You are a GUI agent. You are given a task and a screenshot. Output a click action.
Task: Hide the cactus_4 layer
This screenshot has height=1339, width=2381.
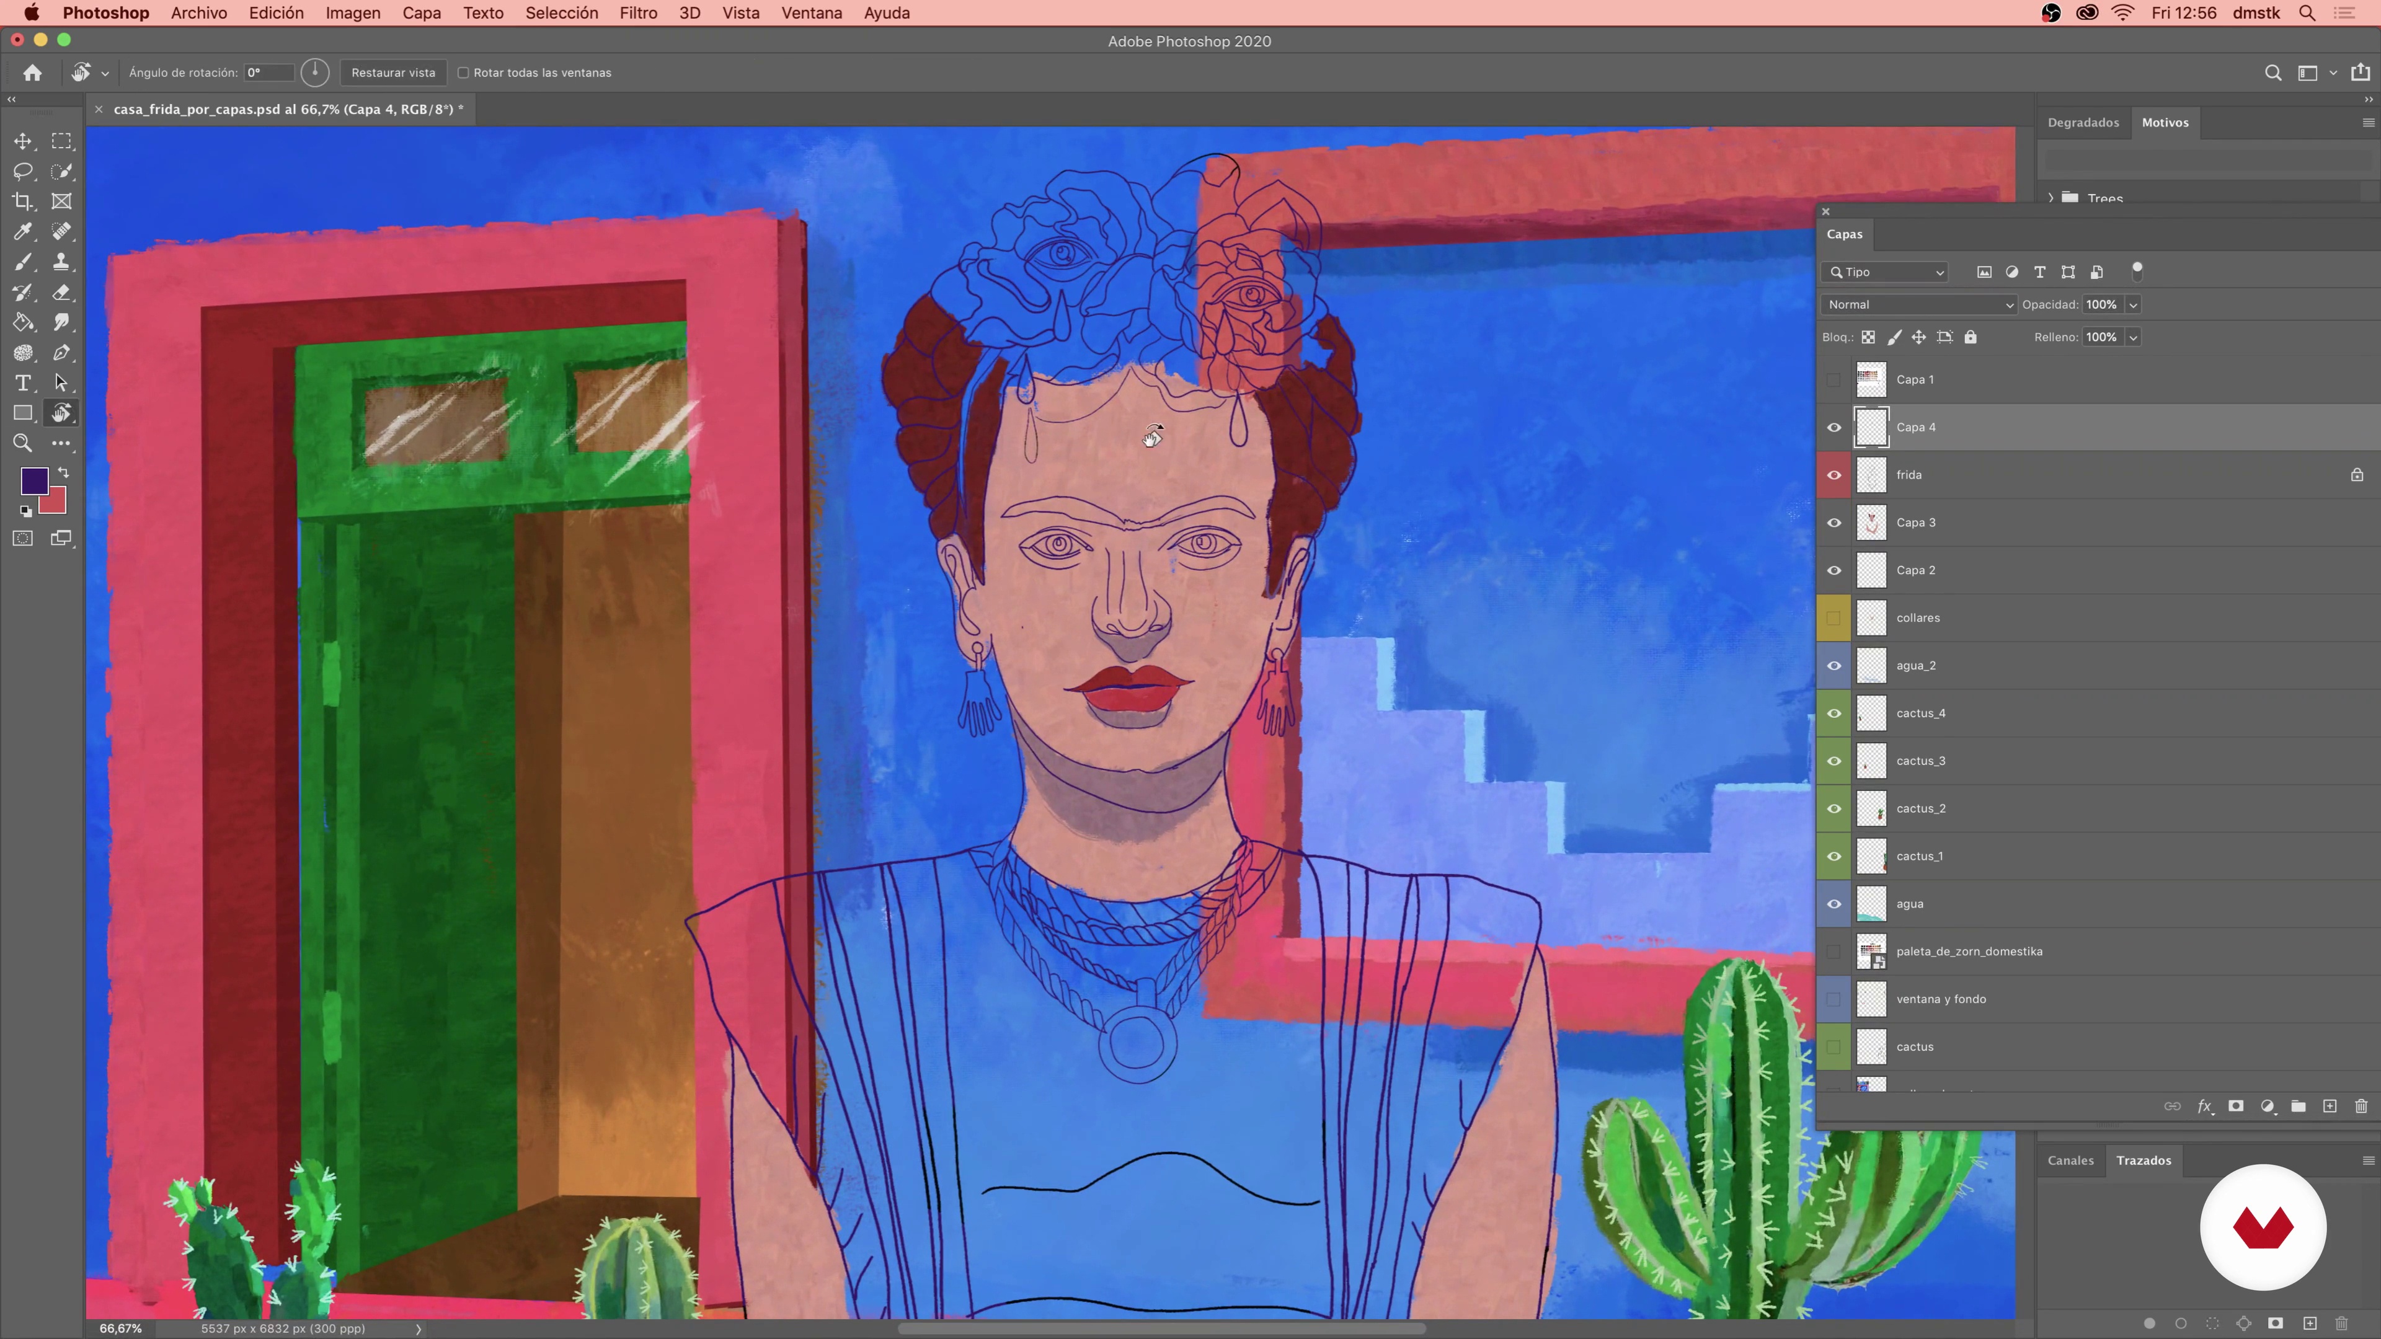[1834, 714]
